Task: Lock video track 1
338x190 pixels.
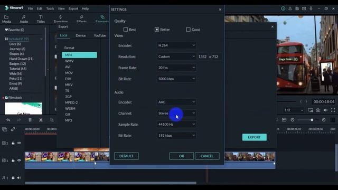Action: click(13, 160)
